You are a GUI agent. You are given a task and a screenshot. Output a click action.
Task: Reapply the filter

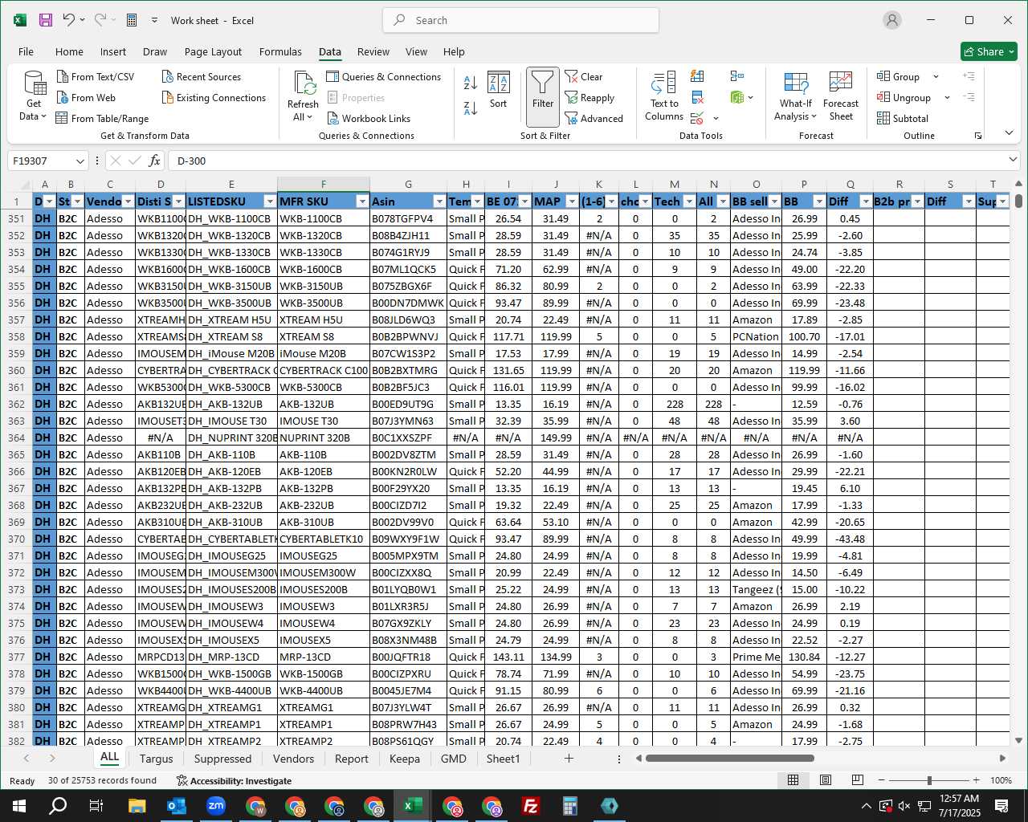click(589, 97)
